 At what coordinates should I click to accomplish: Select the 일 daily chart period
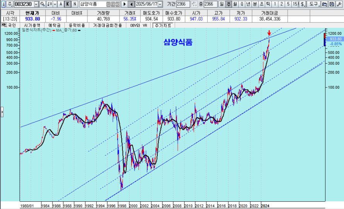(x=222, y=4)
